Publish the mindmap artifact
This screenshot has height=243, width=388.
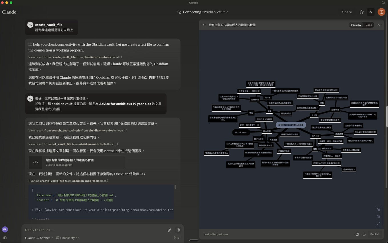pyautogui.click(x=375, y=234)
